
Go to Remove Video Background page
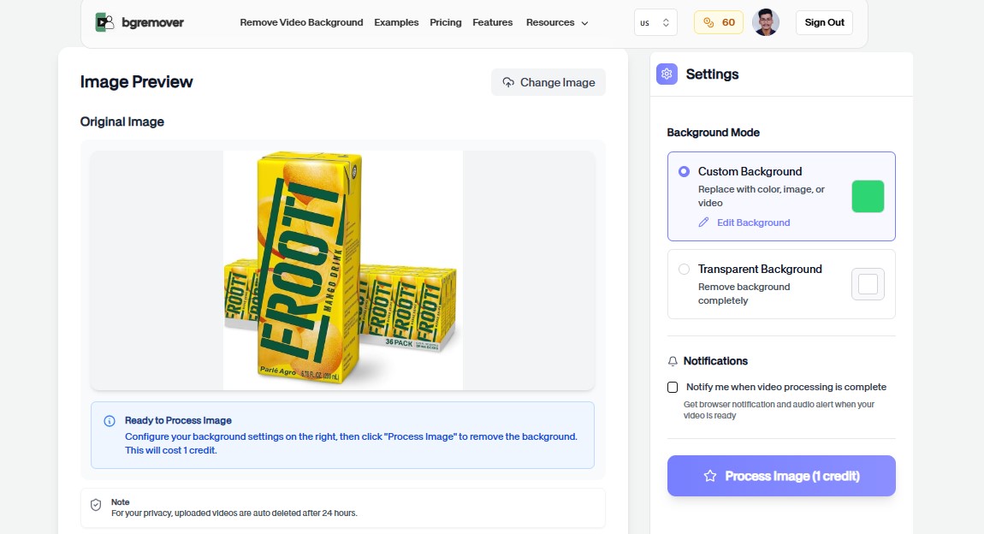301,22
